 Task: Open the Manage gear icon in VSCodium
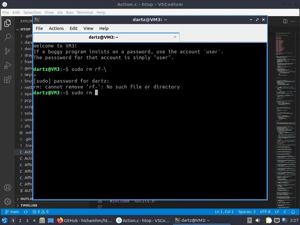tap(7, 202)
